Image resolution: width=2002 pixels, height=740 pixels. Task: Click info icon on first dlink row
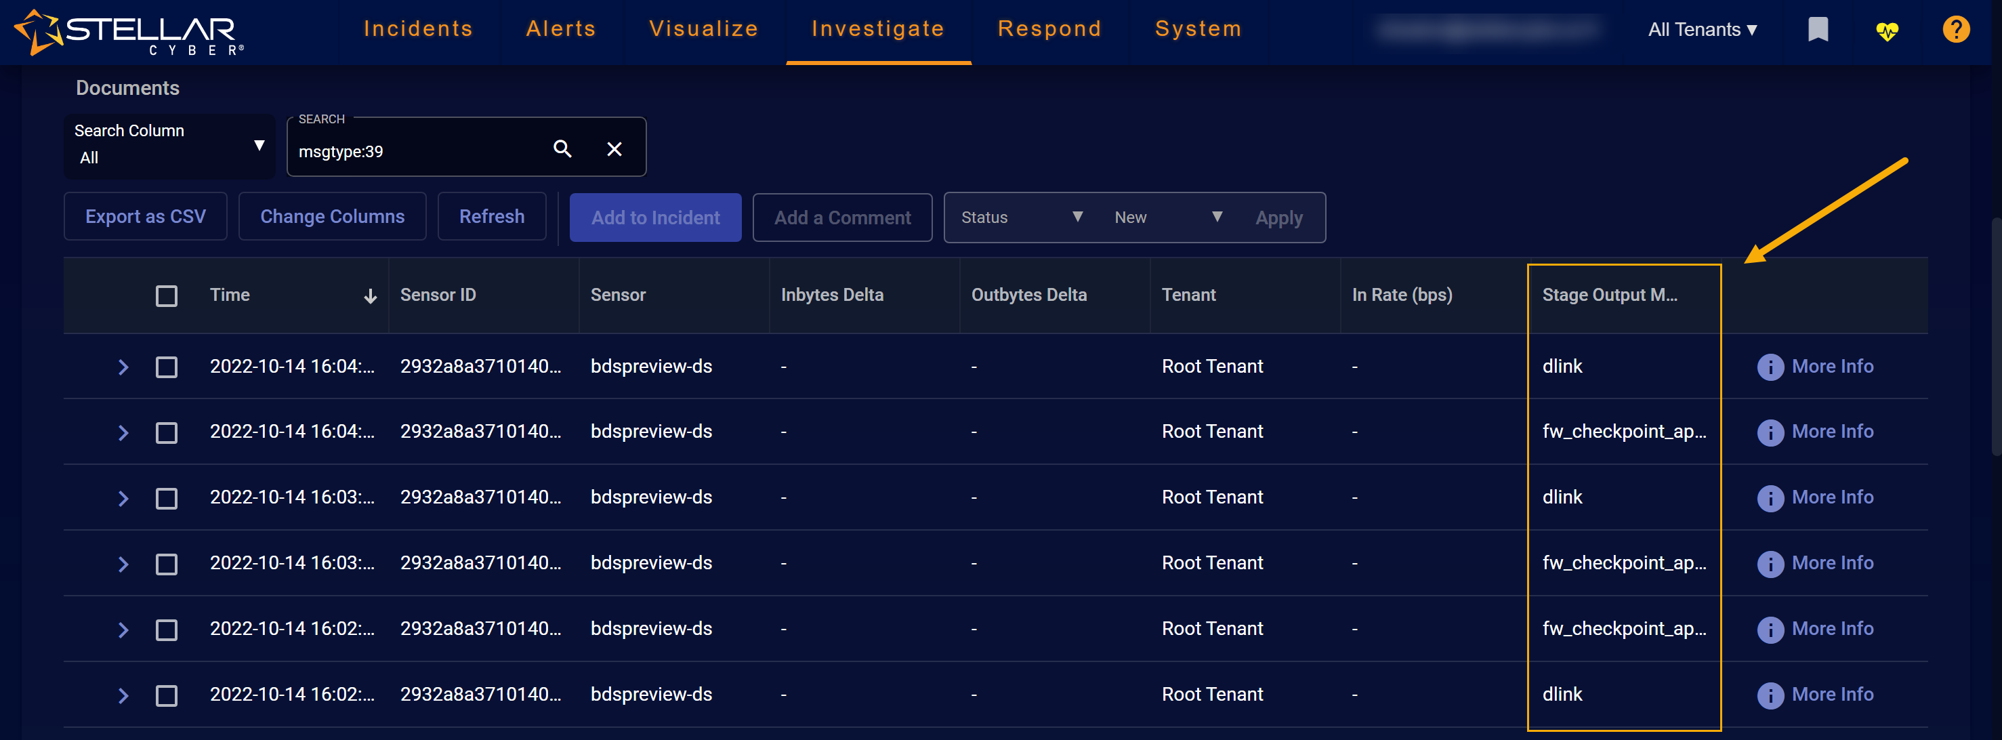[1770, 367]
